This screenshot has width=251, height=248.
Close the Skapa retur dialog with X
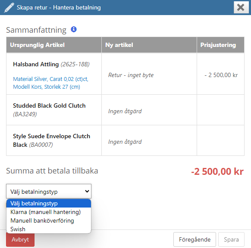click(241, 7)
